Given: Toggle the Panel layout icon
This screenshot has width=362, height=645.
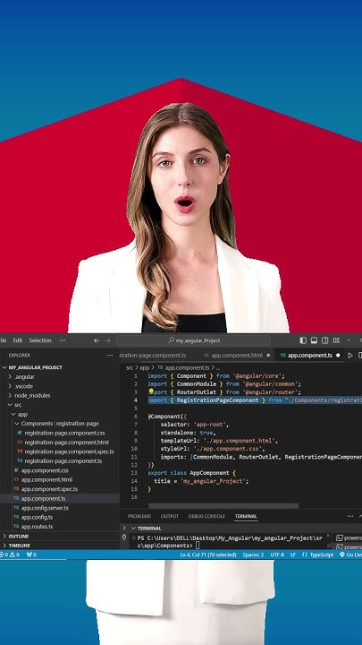Looking at the screenshot, I should (314, 340).
